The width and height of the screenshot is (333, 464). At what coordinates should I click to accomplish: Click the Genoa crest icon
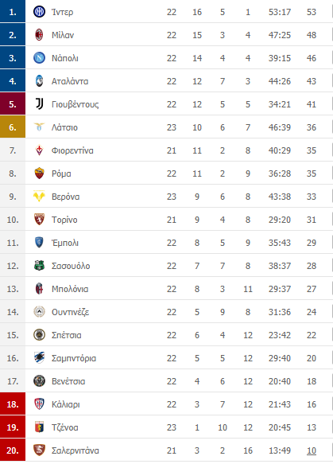(39, 427)
